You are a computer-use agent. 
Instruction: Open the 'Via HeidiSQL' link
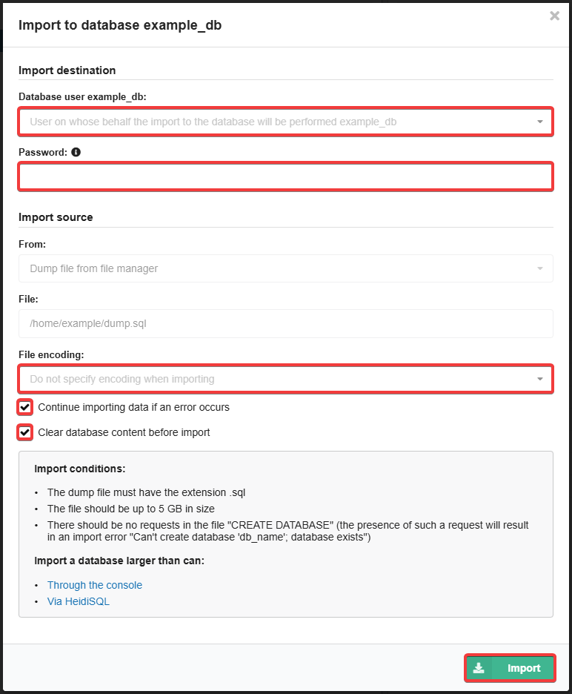point(79,601)
